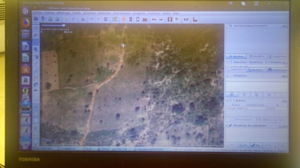Open LibreOffice Writer from the launcher
Image resolution: width=300 pixels, height=168 pixels.
[x=25, y=46]
